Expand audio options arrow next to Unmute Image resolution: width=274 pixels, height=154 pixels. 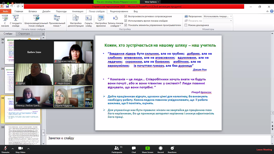click(x=12, y=150)
